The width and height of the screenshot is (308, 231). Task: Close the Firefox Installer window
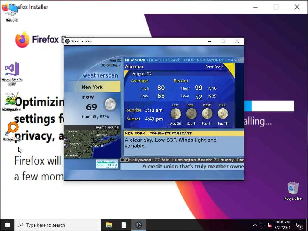(x=297, y=7)
